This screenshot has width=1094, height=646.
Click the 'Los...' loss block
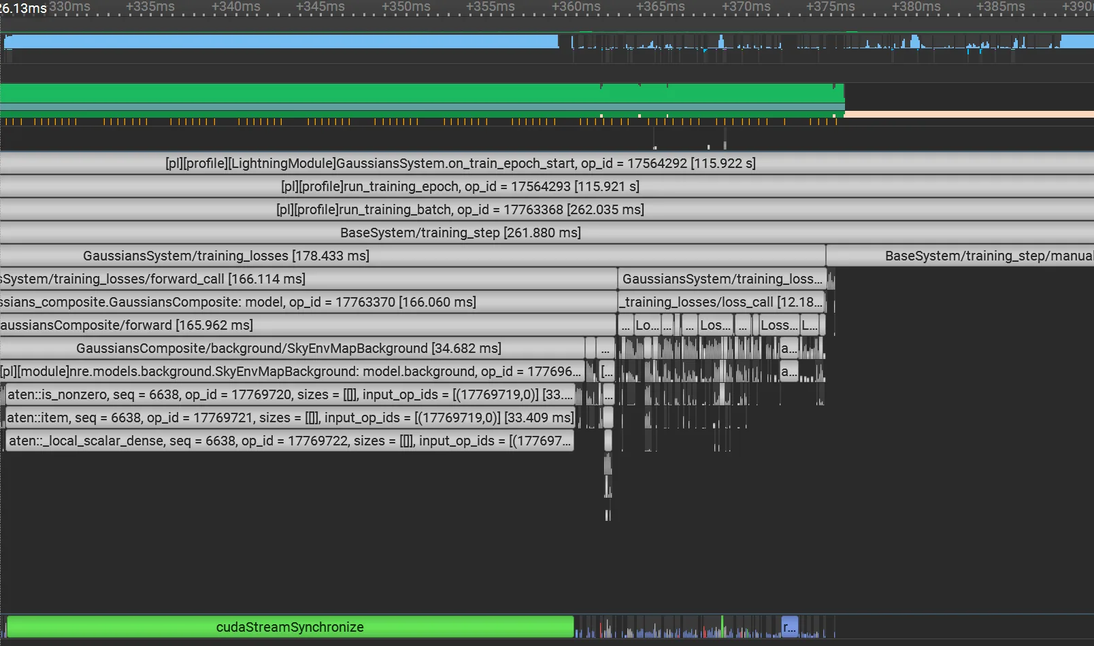click(x=715, y=325)
